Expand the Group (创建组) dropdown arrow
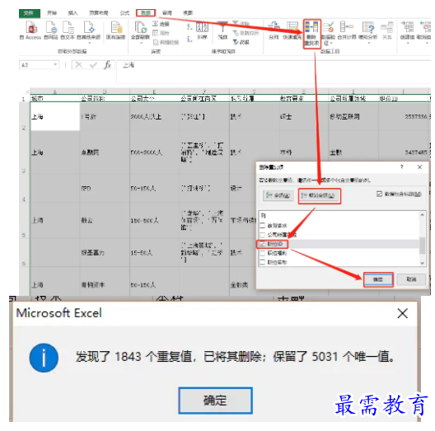Screen dimensions: 435x431 [x=408, y=43]
